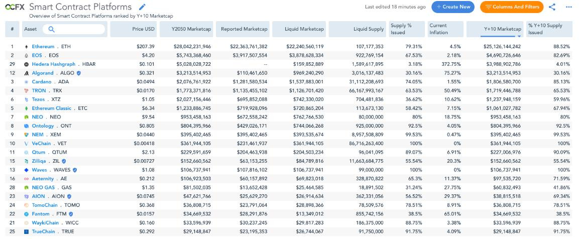Viewport: 579px width, 239px height.
Task: Click the Asset column header label
Action: pyautogui.click(x=30, y=29)
